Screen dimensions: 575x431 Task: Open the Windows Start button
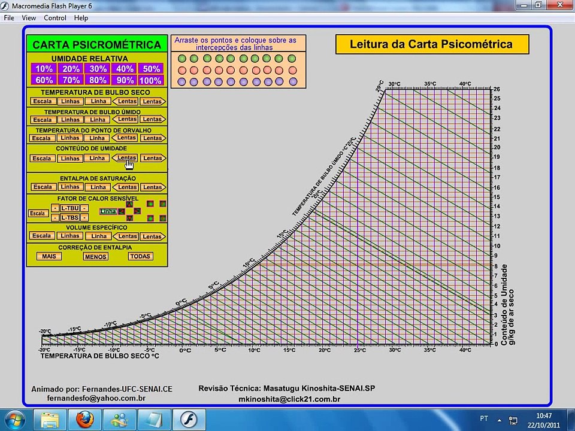[x=14, y=420]
